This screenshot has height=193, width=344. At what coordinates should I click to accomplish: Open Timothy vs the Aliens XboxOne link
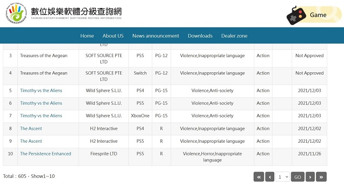point(41,116)
